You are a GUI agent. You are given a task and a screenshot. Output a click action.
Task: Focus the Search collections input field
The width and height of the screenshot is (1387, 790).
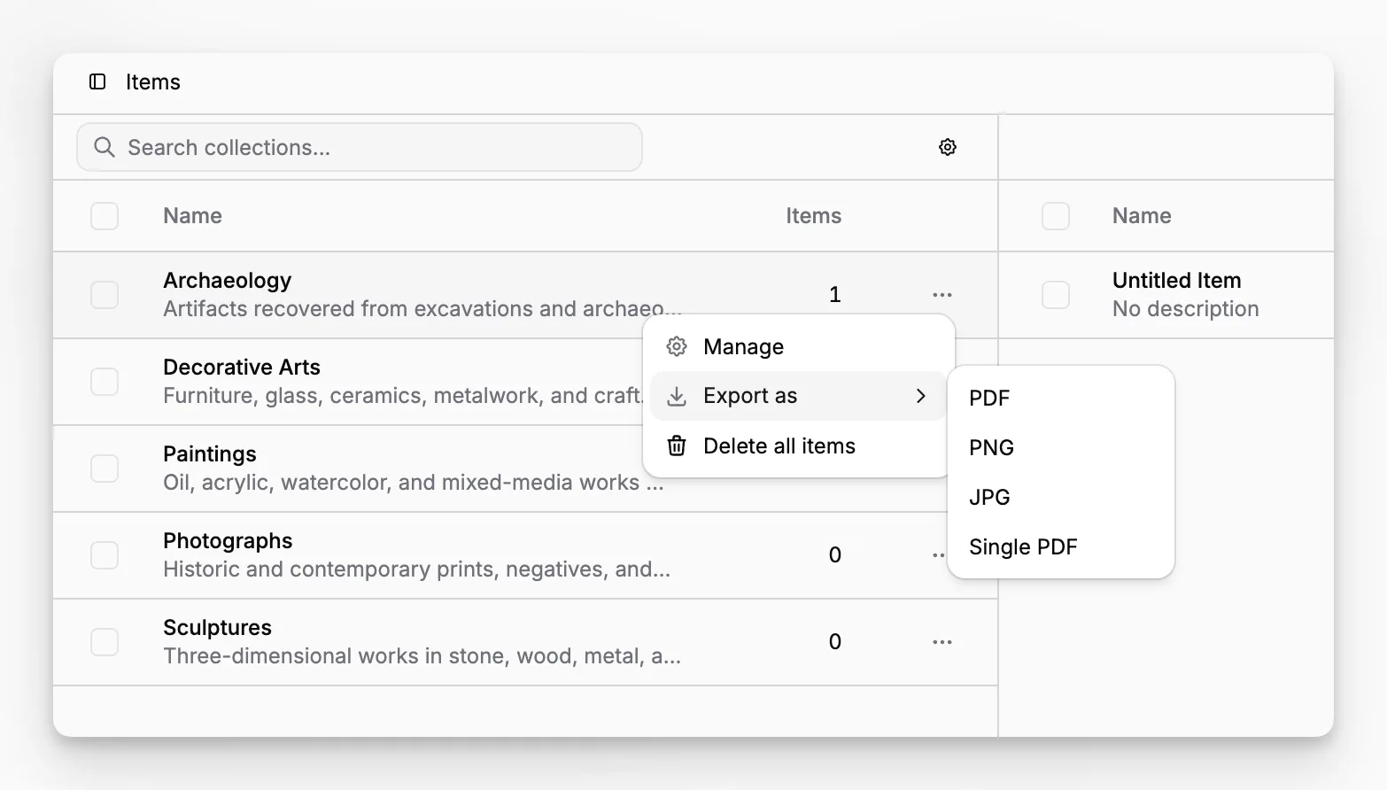click(360, 147)
